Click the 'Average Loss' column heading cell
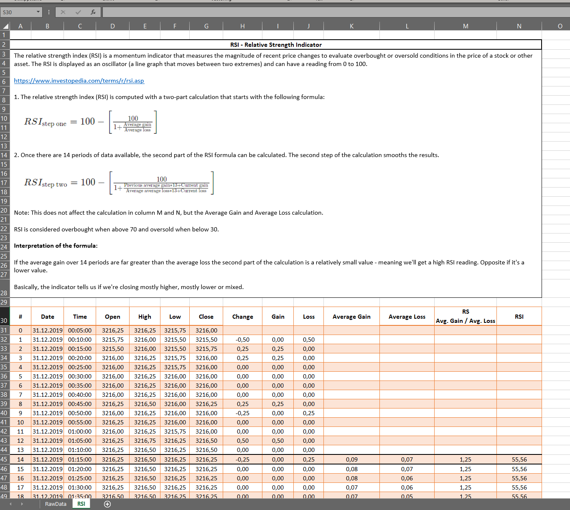The height and width of the screenshot is (510, 570). pos(407,317)
